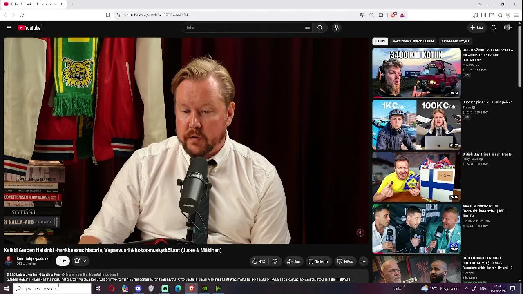Image resolution: width=523 pixels, height=294 pixels.
Task: Open the Kuuntelija-podcast channel avatar
Action: click(x=9, y=261)
